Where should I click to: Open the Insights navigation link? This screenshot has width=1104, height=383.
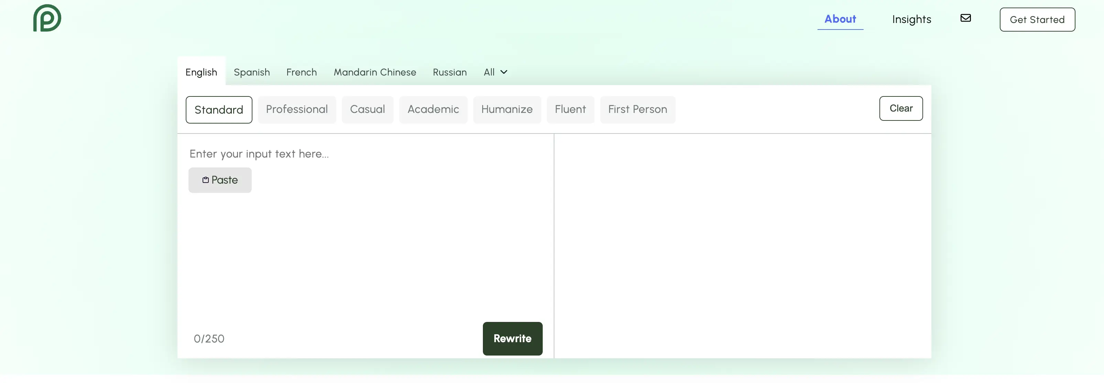click(911, 20)
